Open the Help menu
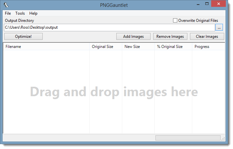Viewport: 233px width, 149px height. coord(33,13)
